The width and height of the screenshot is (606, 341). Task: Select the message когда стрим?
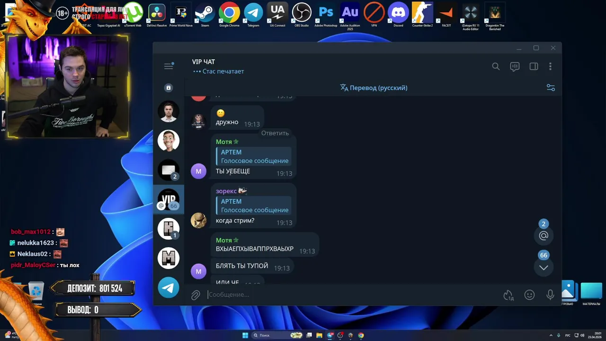click(235, 221)
